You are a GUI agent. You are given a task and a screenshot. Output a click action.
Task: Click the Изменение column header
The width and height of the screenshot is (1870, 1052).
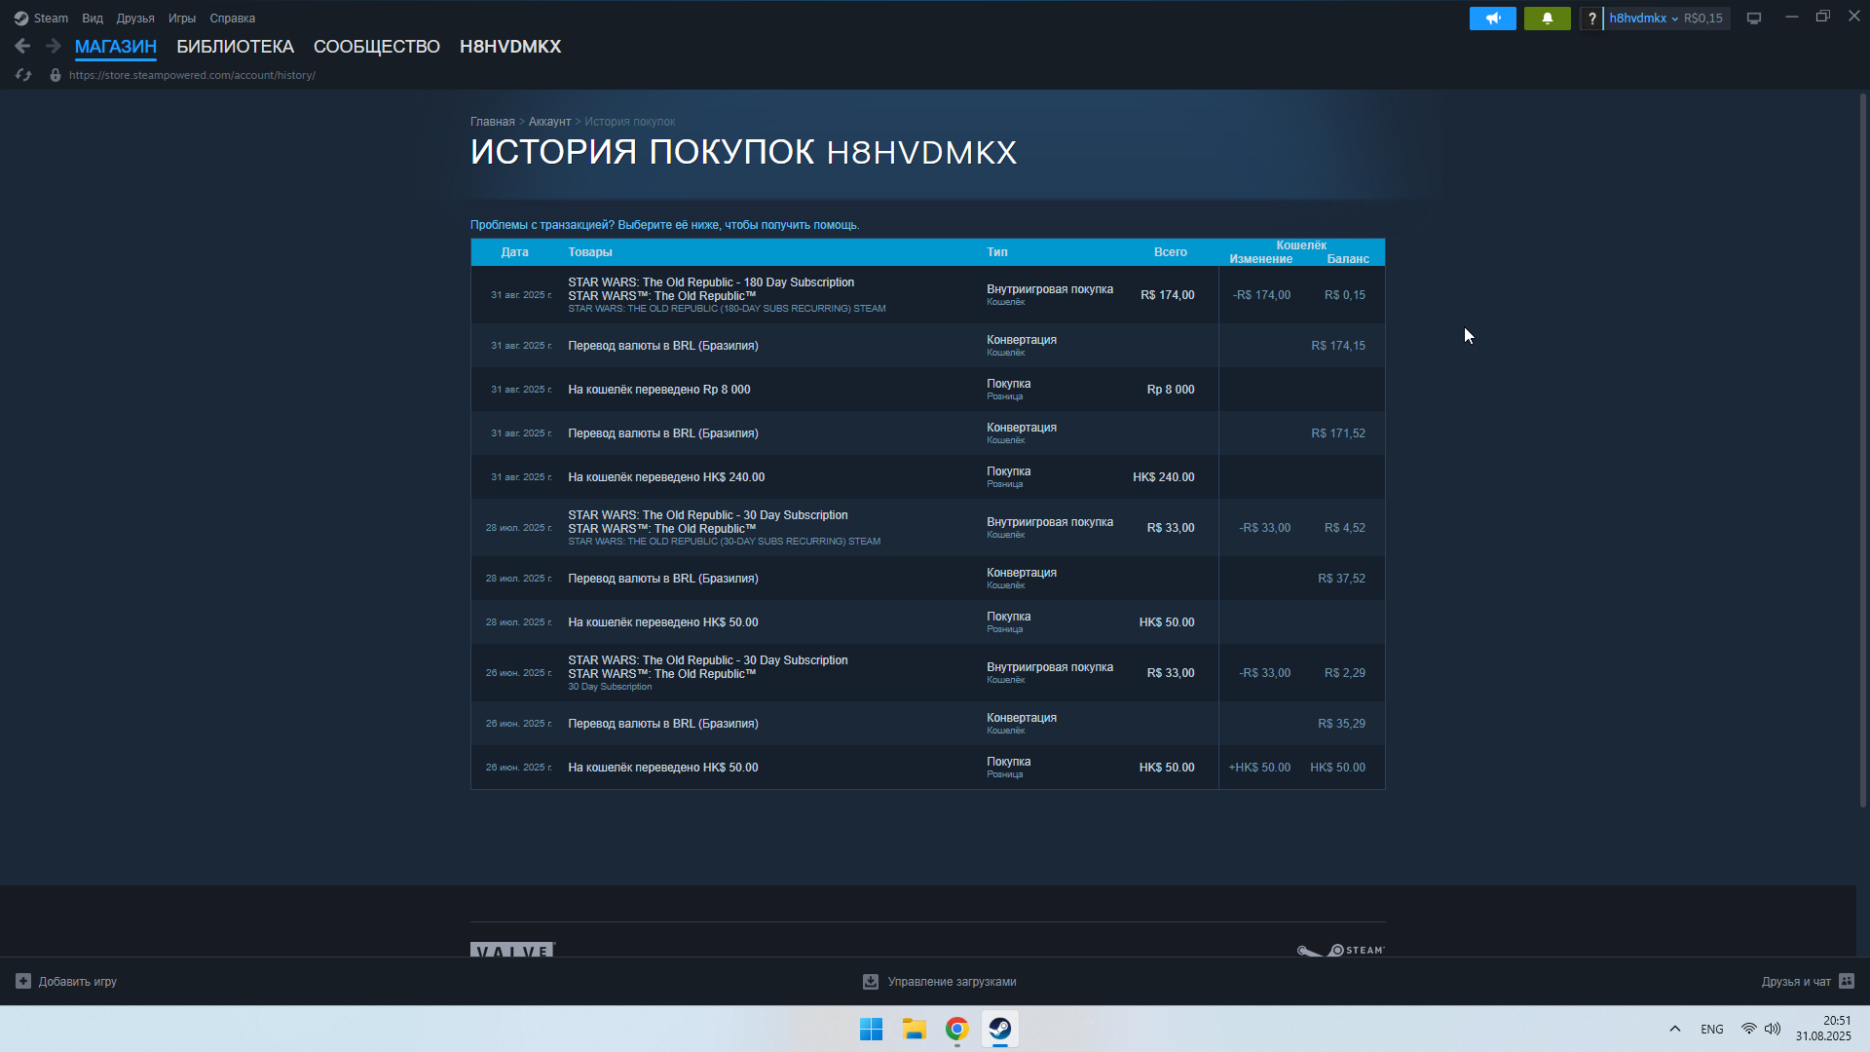tap(1260, 259)
